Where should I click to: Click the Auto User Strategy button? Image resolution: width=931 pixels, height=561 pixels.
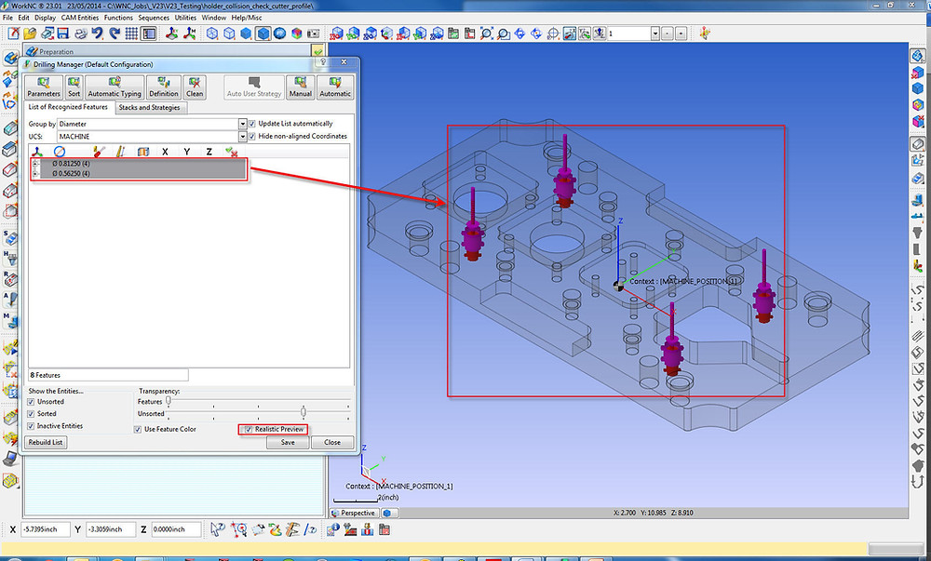254,87
